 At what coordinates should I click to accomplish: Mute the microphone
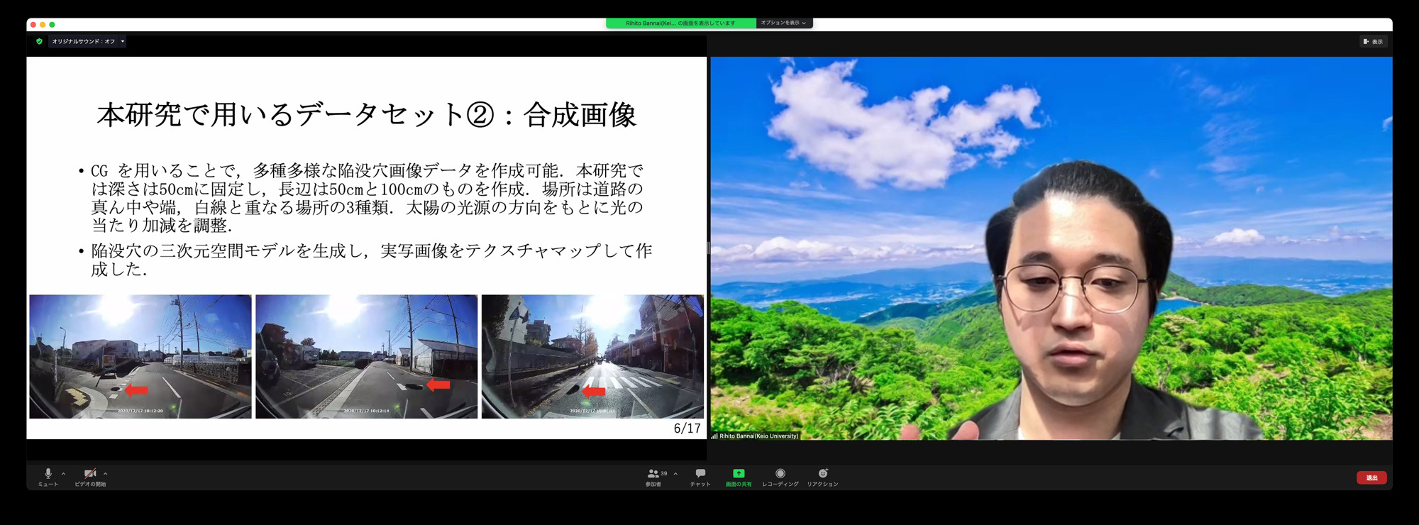click(48, 475)
